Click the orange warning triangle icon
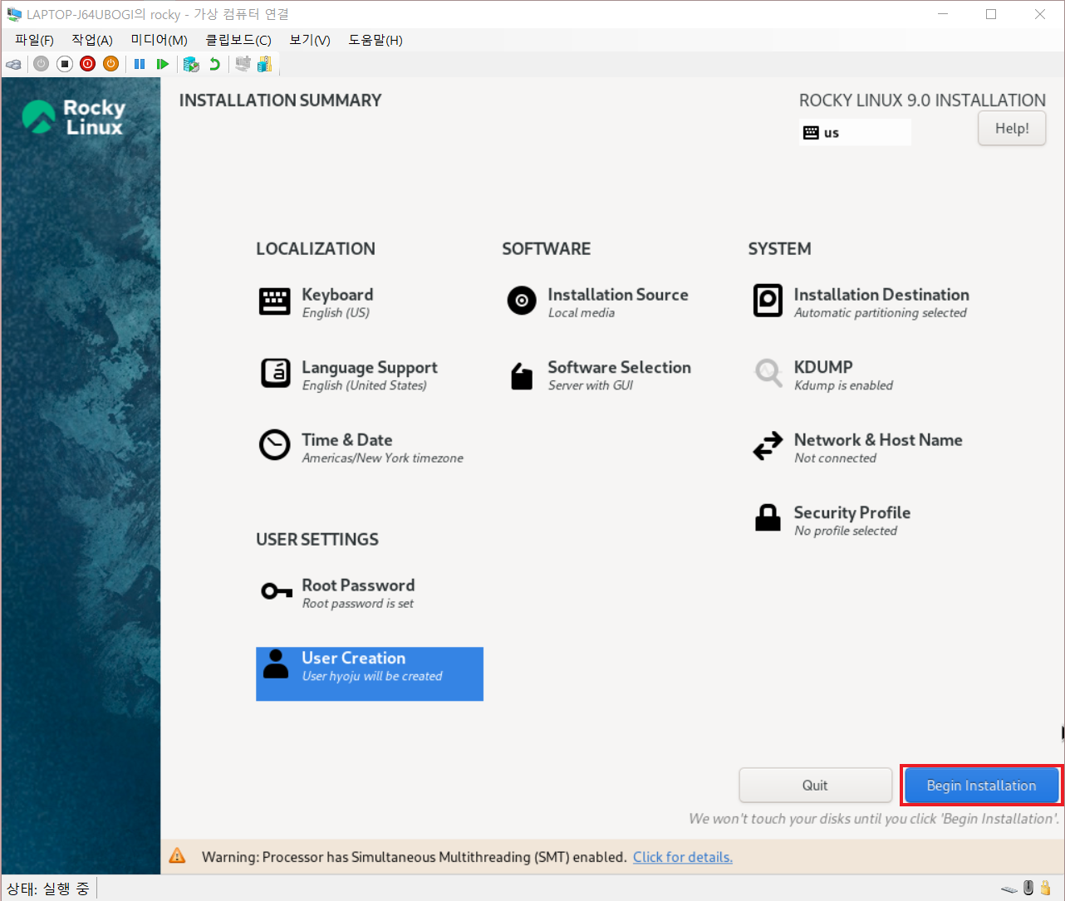 pos(177,856)
